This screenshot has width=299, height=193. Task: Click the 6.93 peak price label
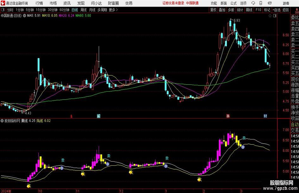pos(237,20)
